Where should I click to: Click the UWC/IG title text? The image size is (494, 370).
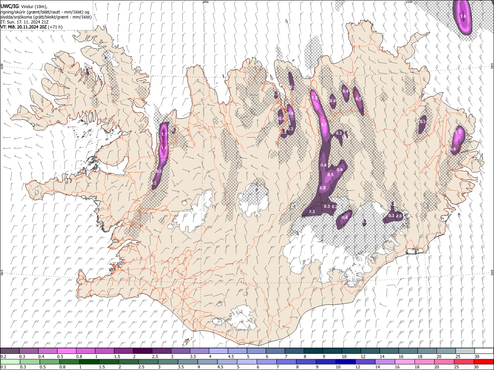(x=9, y=7)
